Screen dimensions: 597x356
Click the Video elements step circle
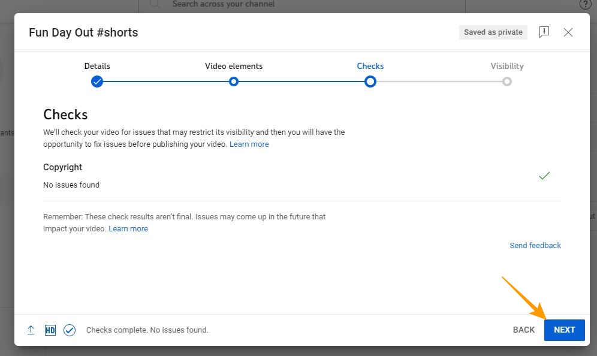tap(234, 82)
